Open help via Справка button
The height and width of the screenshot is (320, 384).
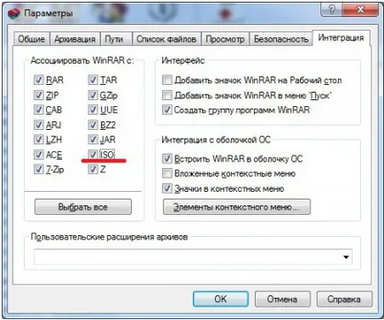coord(344,299)
